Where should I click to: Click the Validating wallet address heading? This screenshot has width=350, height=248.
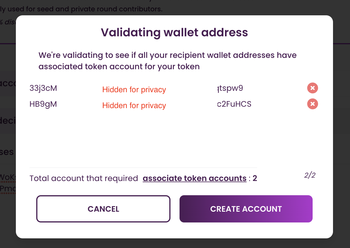pyautogui.click(x=174, y=33)
